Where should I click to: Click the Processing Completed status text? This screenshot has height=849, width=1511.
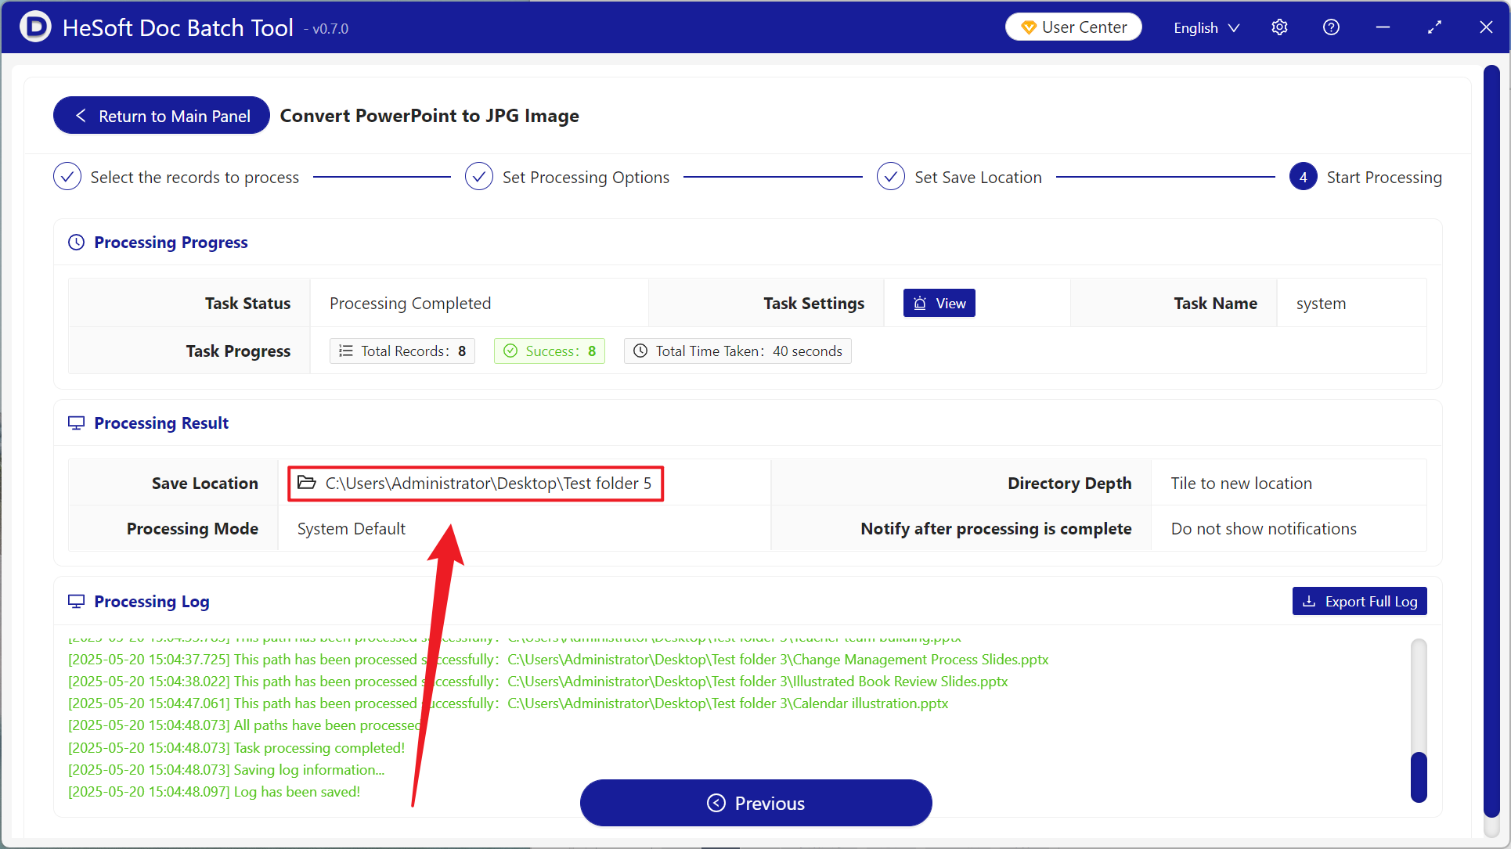pos(410,304)
